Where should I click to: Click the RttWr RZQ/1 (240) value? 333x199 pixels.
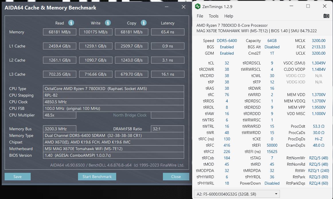click(319, 171)
